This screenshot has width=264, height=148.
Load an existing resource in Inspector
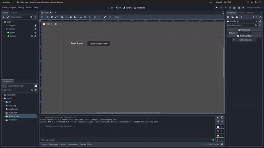233,17
